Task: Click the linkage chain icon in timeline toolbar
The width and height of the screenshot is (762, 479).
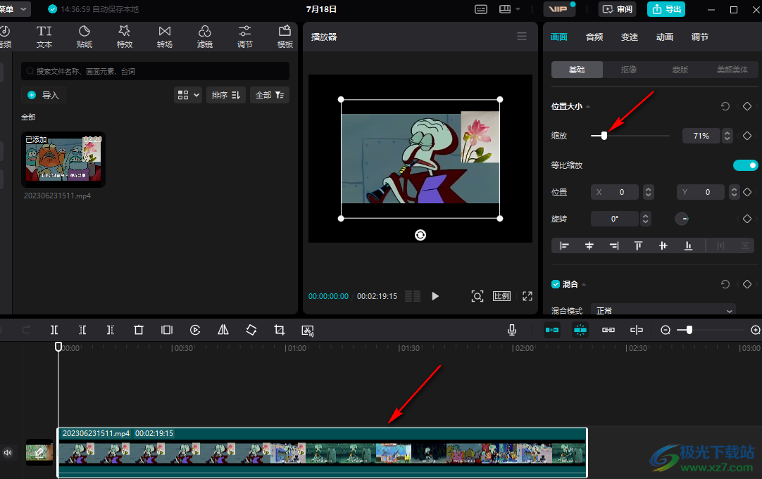Action: point(608,330)
